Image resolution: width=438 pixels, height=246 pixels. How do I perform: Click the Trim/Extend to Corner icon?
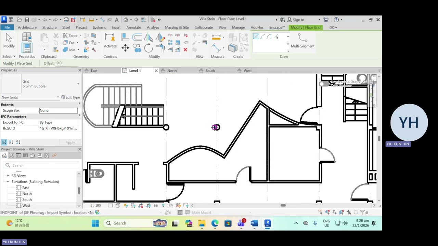click(x=160, y=48)
